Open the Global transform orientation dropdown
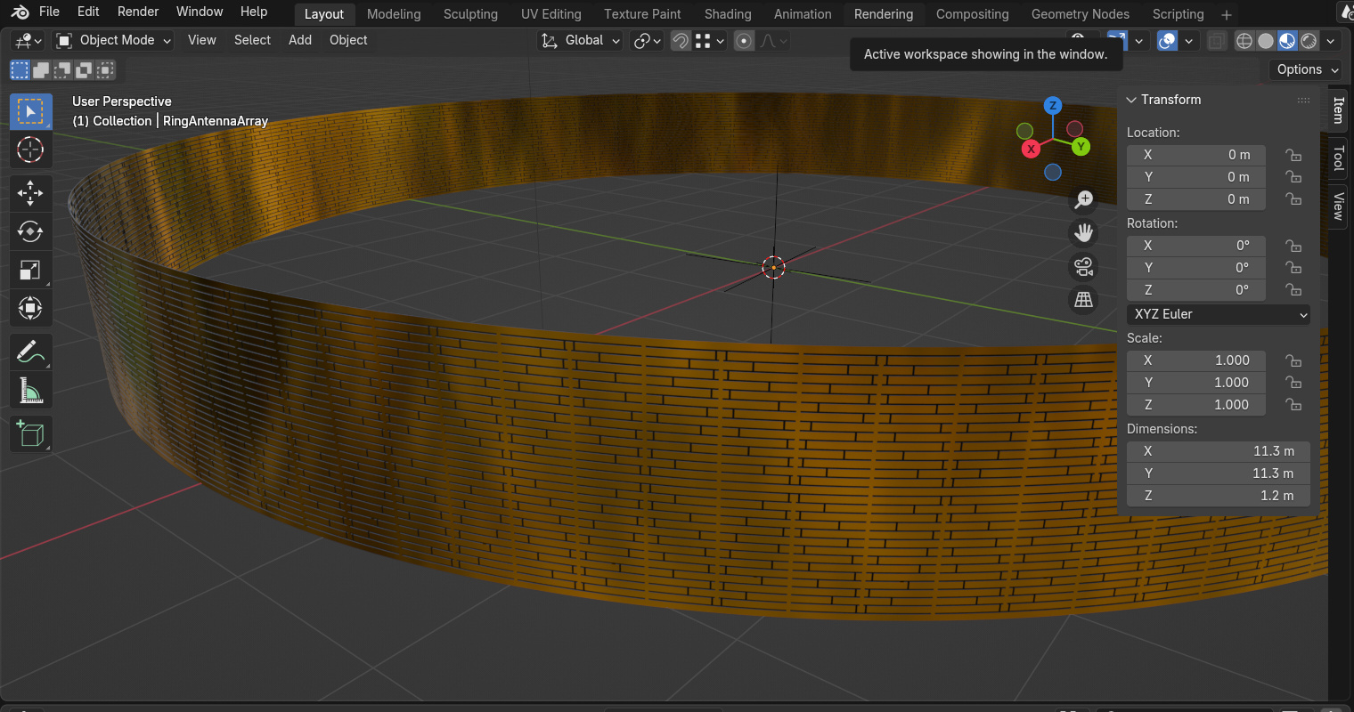 [580, 40]
